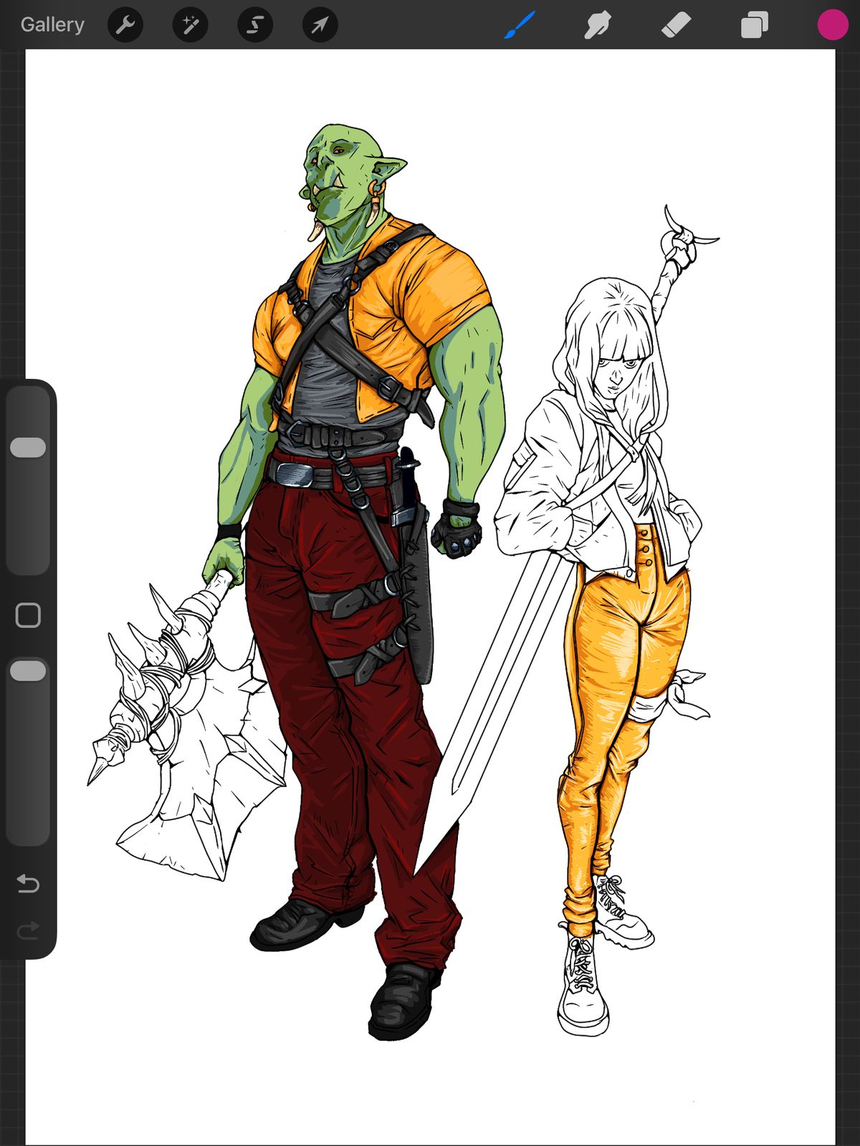Viewport: 860px width, 1146px height.
Task: Select the Eraser tool
Action: point(676,25)
